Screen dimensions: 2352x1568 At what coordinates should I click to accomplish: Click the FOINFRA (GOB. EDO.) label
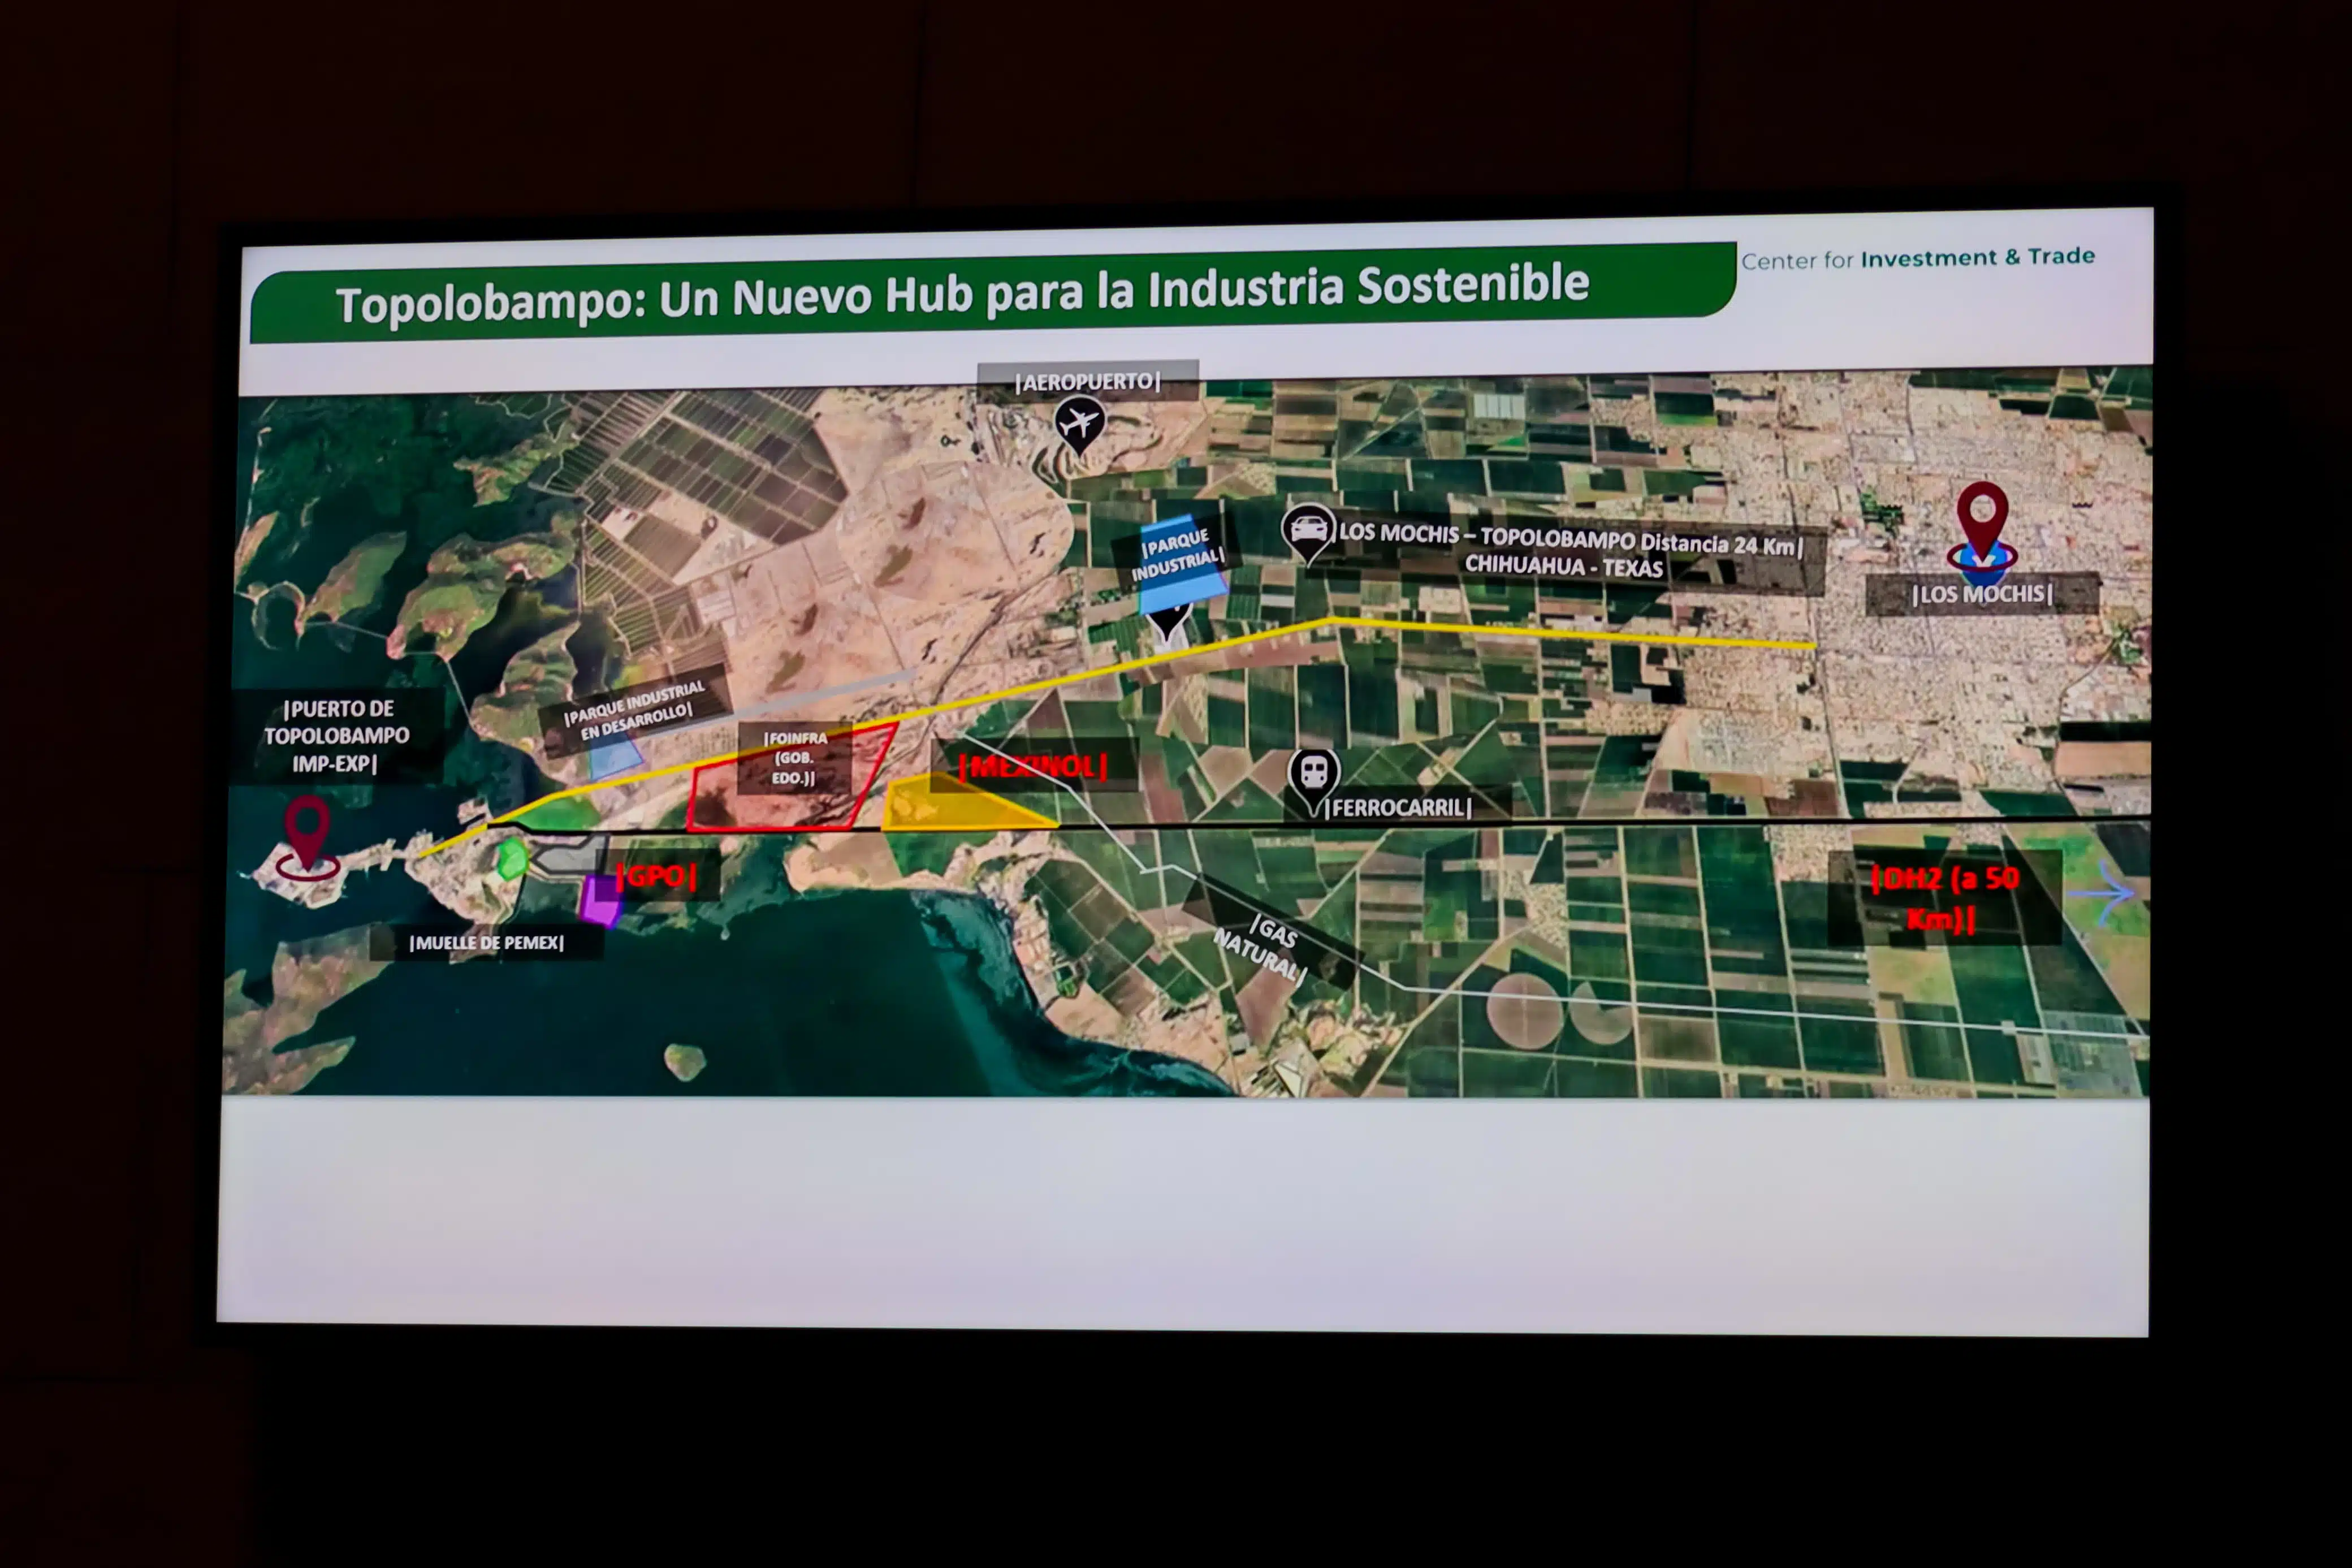pyautogui.click(x=795, y=757)
